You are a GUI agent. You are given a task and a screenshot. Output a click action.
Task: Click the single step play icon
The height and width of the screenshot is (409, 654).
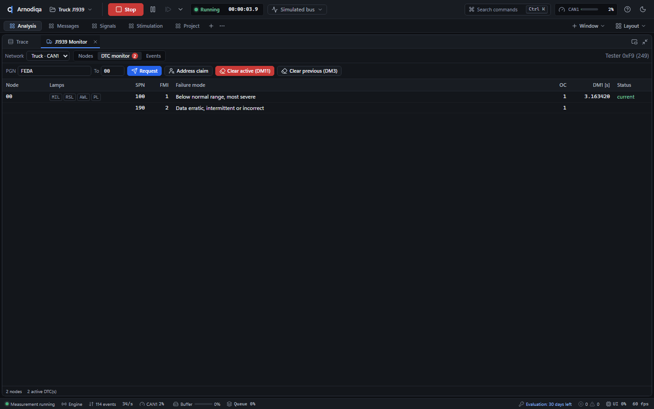tap(168, 10)
